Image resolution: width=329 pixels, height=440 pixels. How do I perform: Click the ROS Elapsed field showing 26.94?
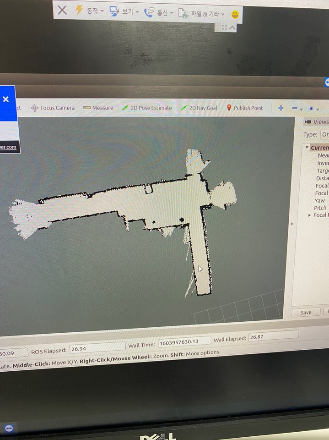tap(97, 348)
